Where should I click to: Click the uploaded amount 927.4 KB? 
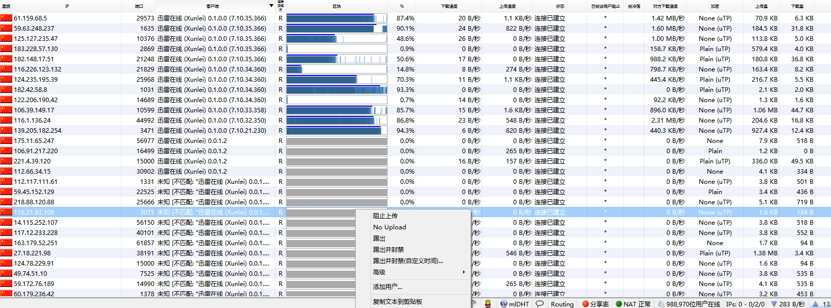[765, 130]
